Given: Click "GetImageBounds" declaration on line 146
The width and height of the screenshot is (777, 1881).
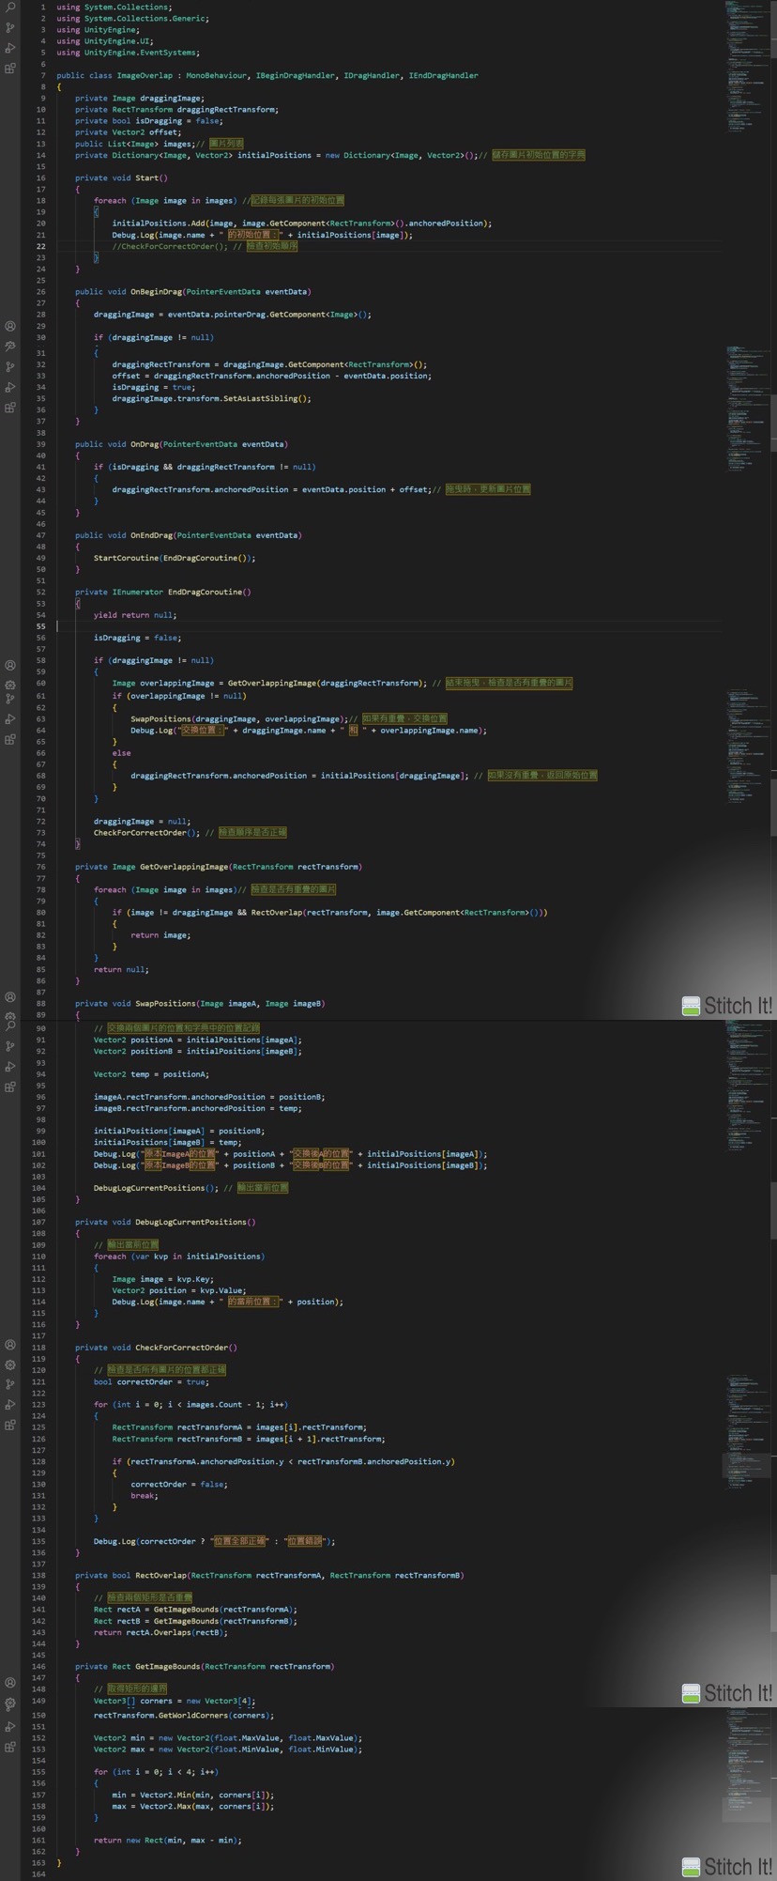Looking at the screenshot, I should (x=168, y=1666).
